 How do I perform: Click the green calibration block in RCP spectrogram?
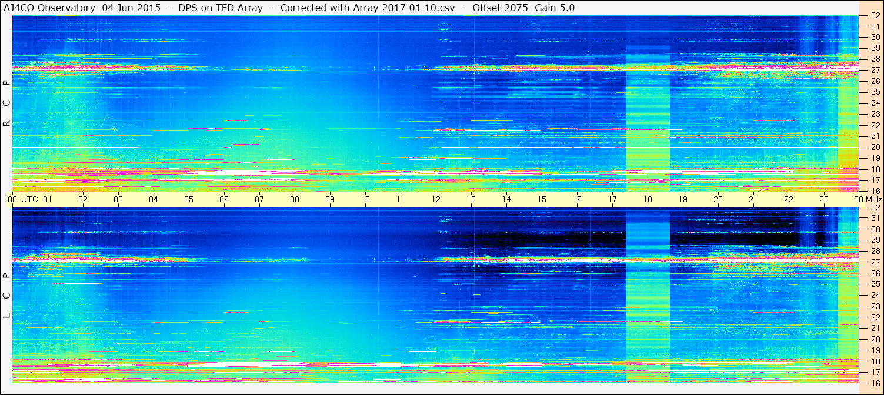tap(648, 118)
